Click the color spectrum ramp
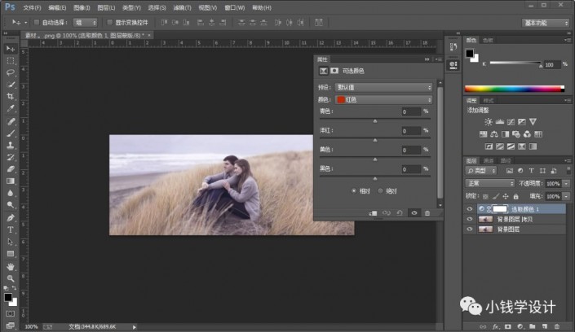This screenshot has height=332, width=575. coord(513,89)
